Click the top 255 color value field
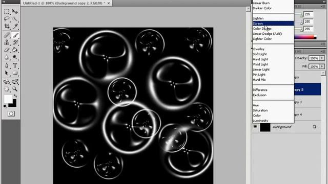Image resolution: width=328 pixels, height=184 pixels. click(308, 14)
